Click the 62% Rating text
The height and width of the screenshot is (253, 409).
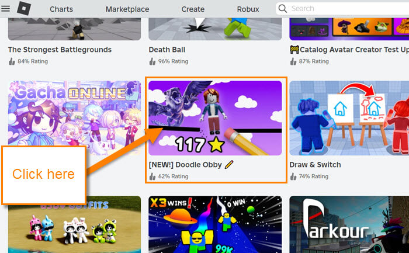pos(173,176)
